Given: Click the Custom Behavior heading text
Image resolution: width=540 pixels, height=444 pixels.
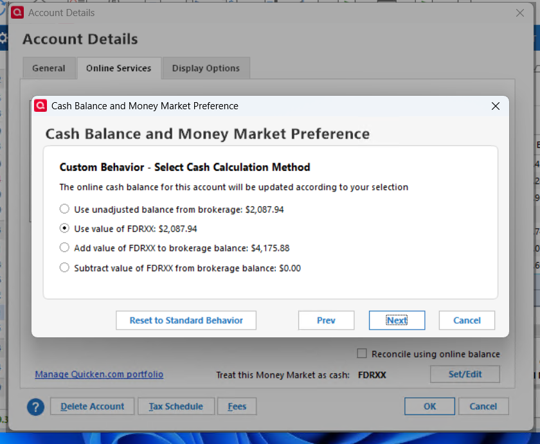Looking at the screenshot, I should click(185, 167).
